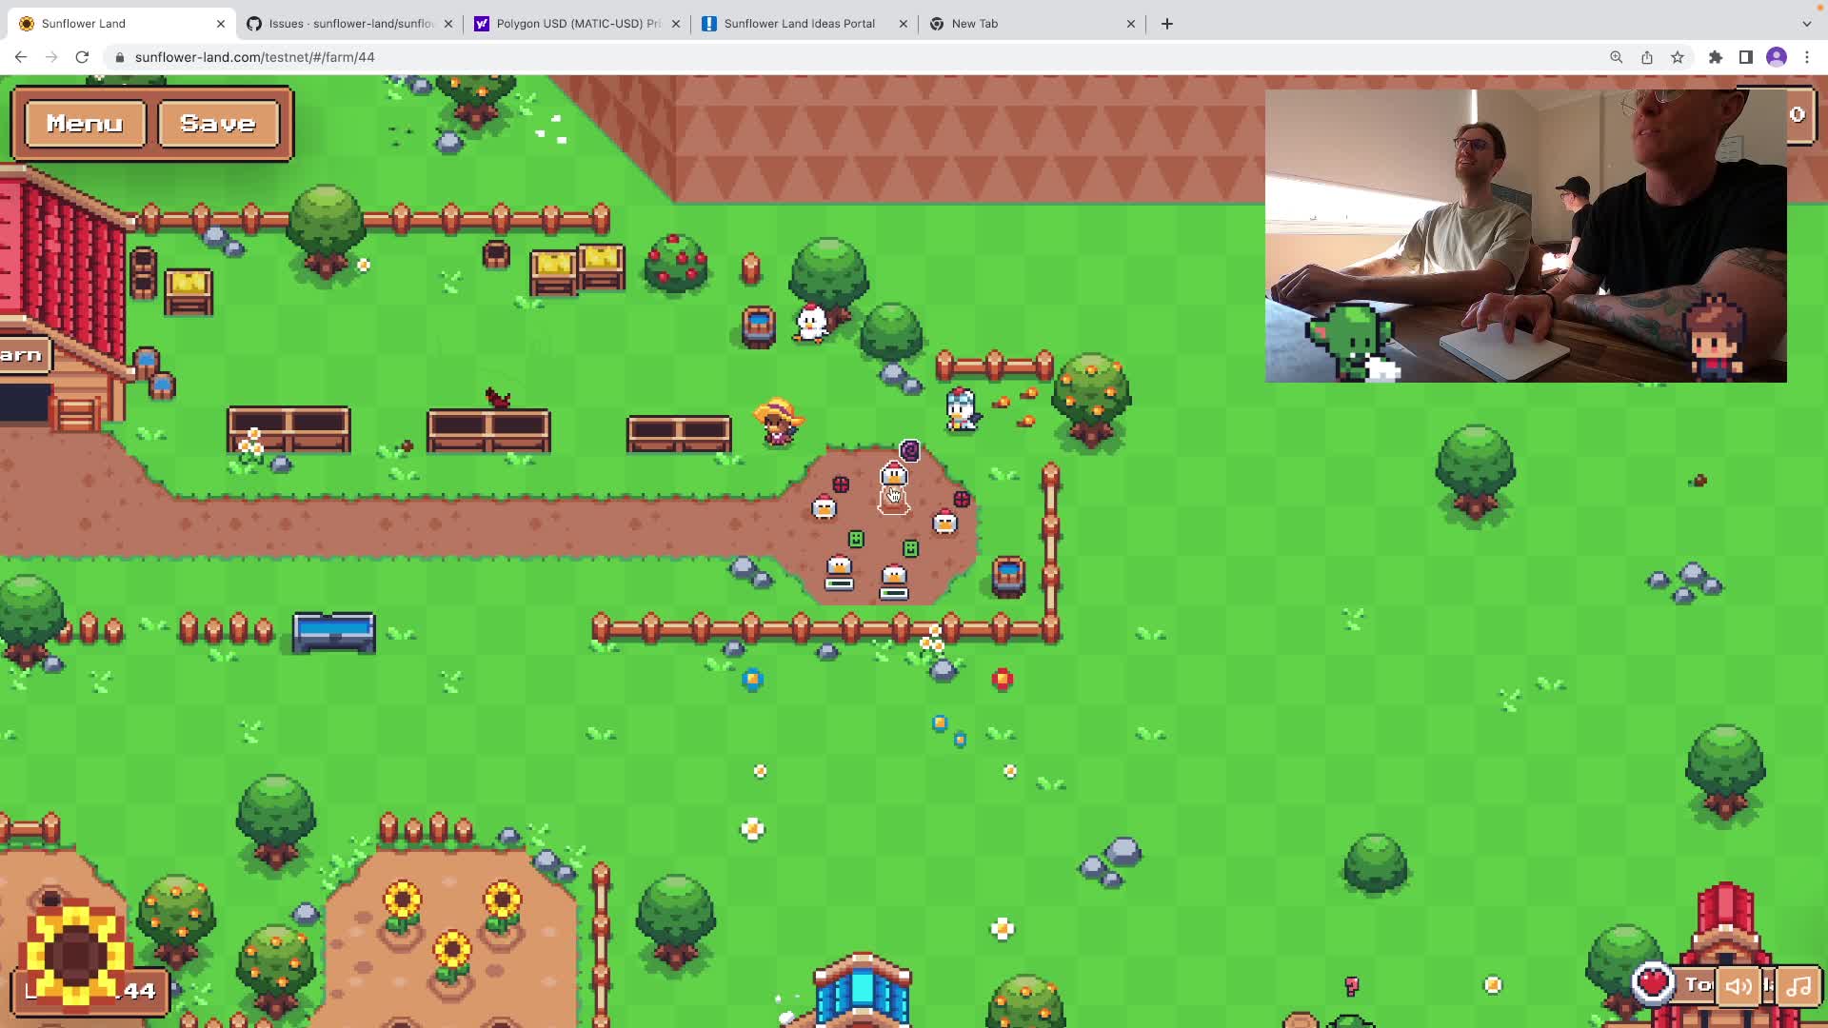Click the webcam overlay thumbnail
Image resolution: width=1828 pixels, height=1028 pixels.
pyautogui.click(x=1525, y=236)
